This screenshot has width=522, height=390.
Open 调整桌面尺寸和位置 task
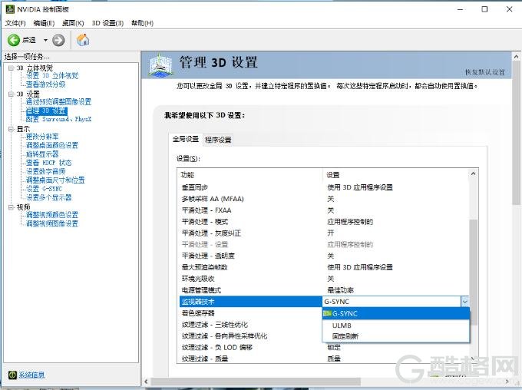click(55, 180)
